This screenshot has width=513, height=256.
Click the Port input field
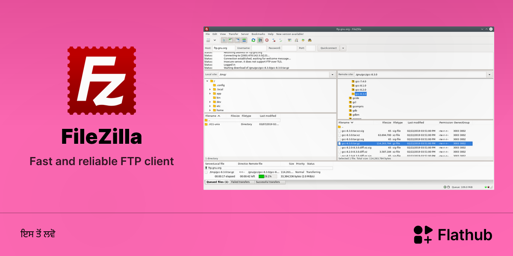coord(311,48)
